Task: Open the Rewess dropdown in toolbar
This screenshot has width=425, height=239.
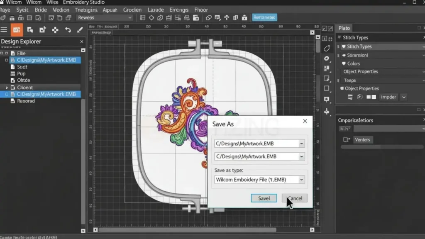Action: [105, 17]
